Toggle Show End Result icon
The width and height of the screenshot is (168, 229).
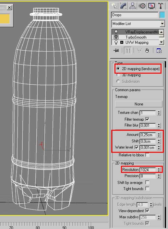[x=128, y=51]
